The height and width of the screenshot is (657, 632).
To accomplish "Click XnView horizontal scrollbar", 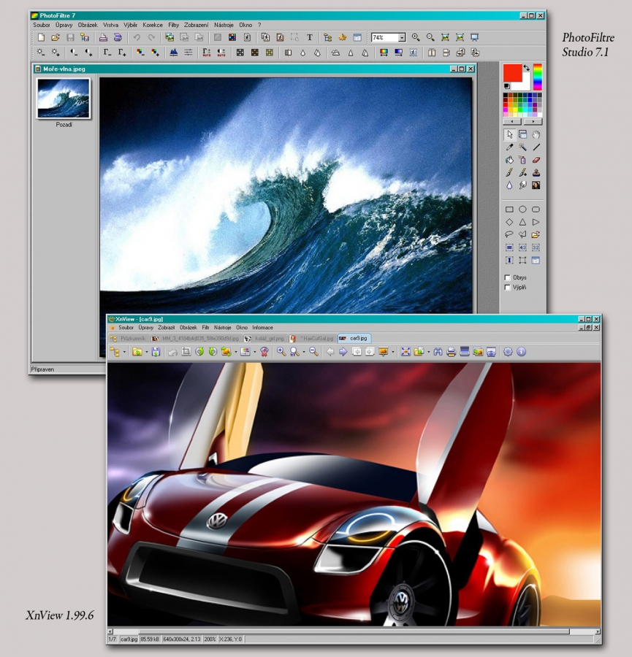I will pyautogui.click(x=353, y=631).
